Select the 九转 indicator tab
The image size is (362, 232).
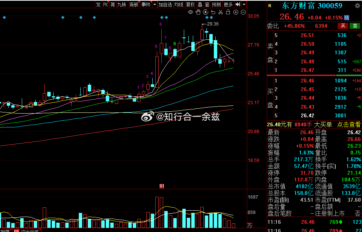click(122, 4)
